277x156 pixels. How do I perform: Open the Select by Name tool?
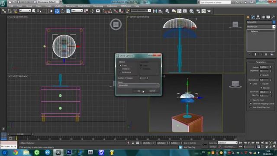point(39,11)
